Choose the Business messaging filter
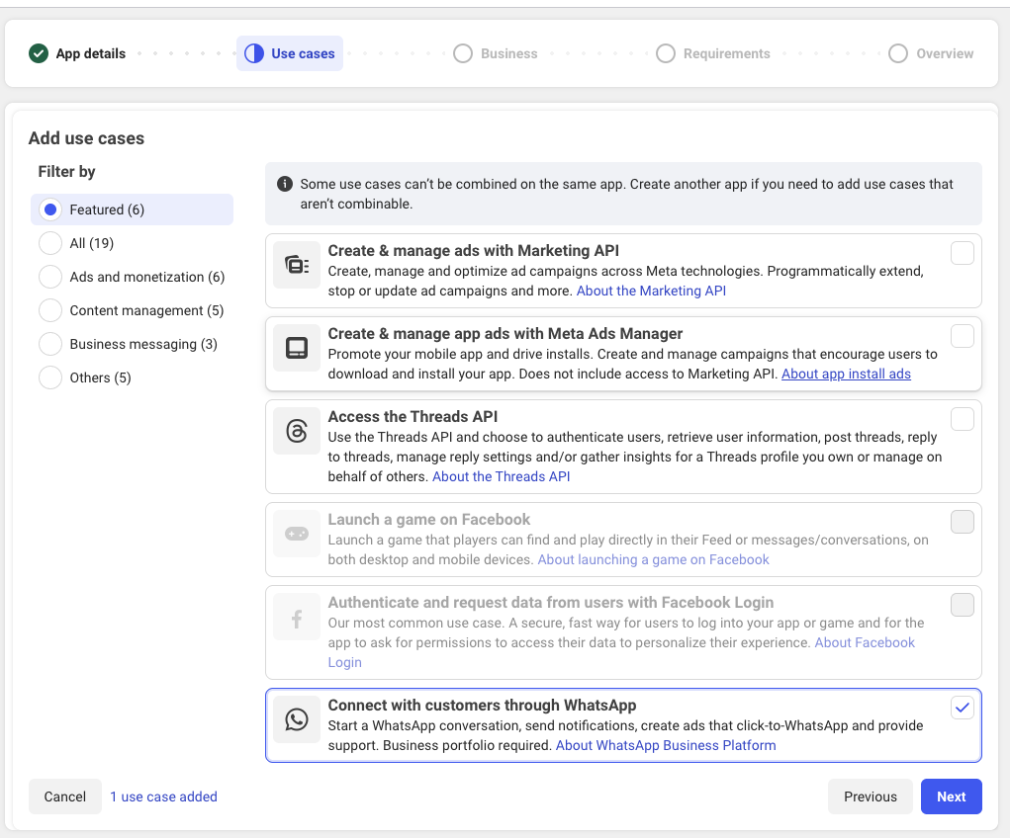This screenshot has width=1010, height=838. click(50, 344)
